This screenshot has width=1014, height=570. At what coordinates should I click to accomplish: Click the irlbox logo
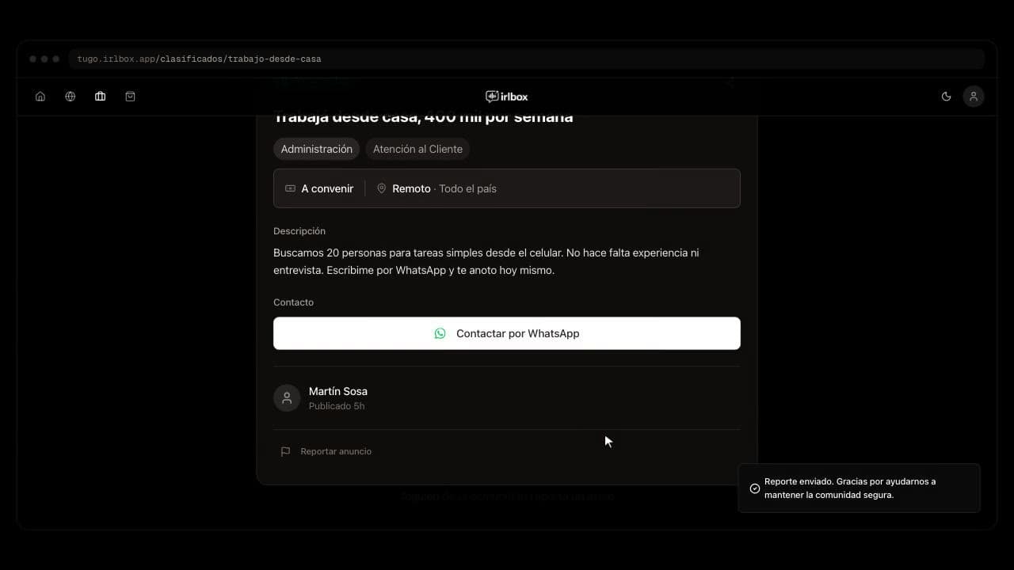[x=507, y=97]
